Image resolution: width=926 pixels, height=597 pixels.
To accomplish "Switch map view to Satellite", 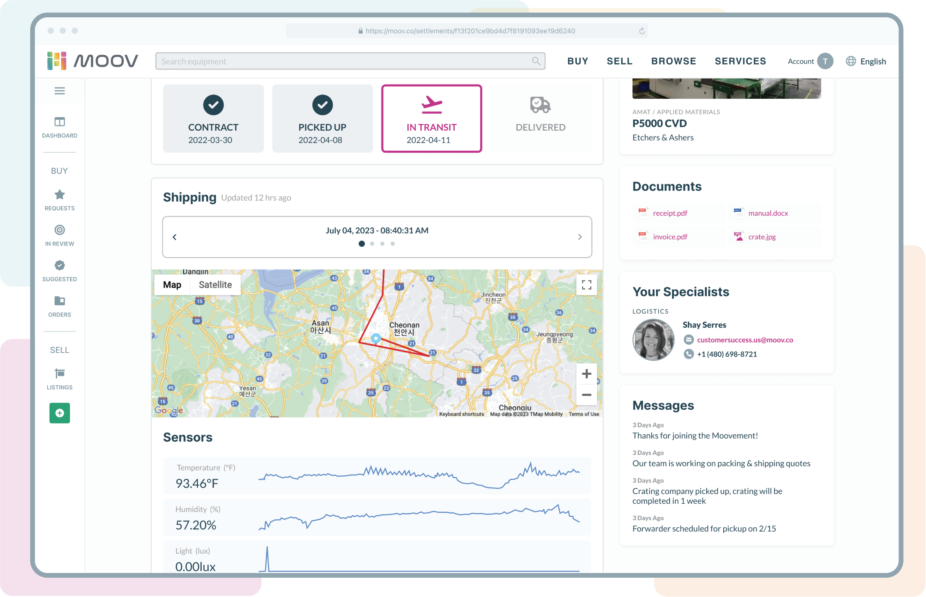I will tap(215, 284).
